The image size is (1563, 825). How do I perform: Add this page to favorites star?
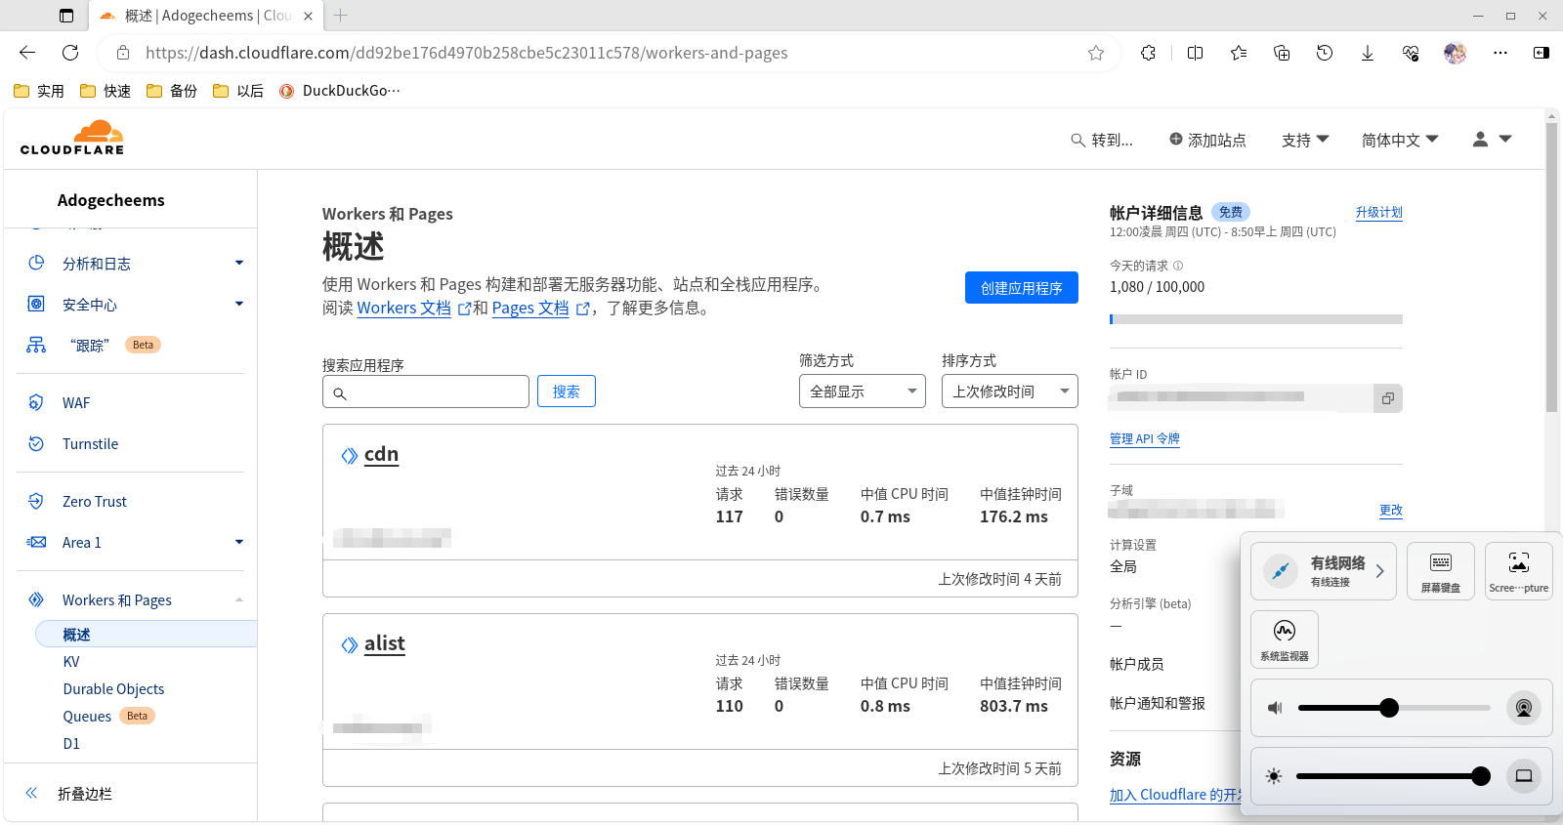coord(1096,53)
